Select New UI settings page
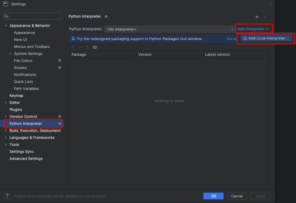The image size is (296, 203). [x=20, y=40]
